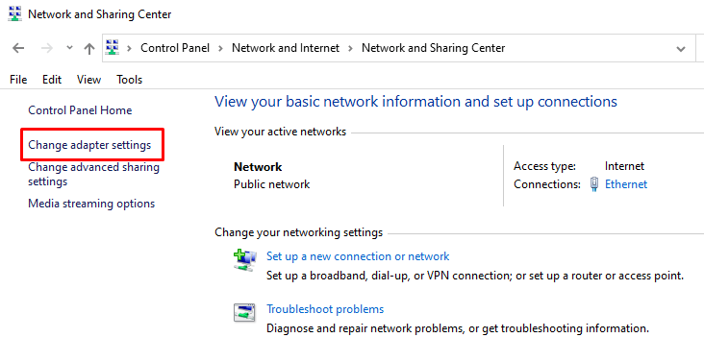
Task: Open recent locations dropdown next to Forward arrow
Action: point(69,47)
